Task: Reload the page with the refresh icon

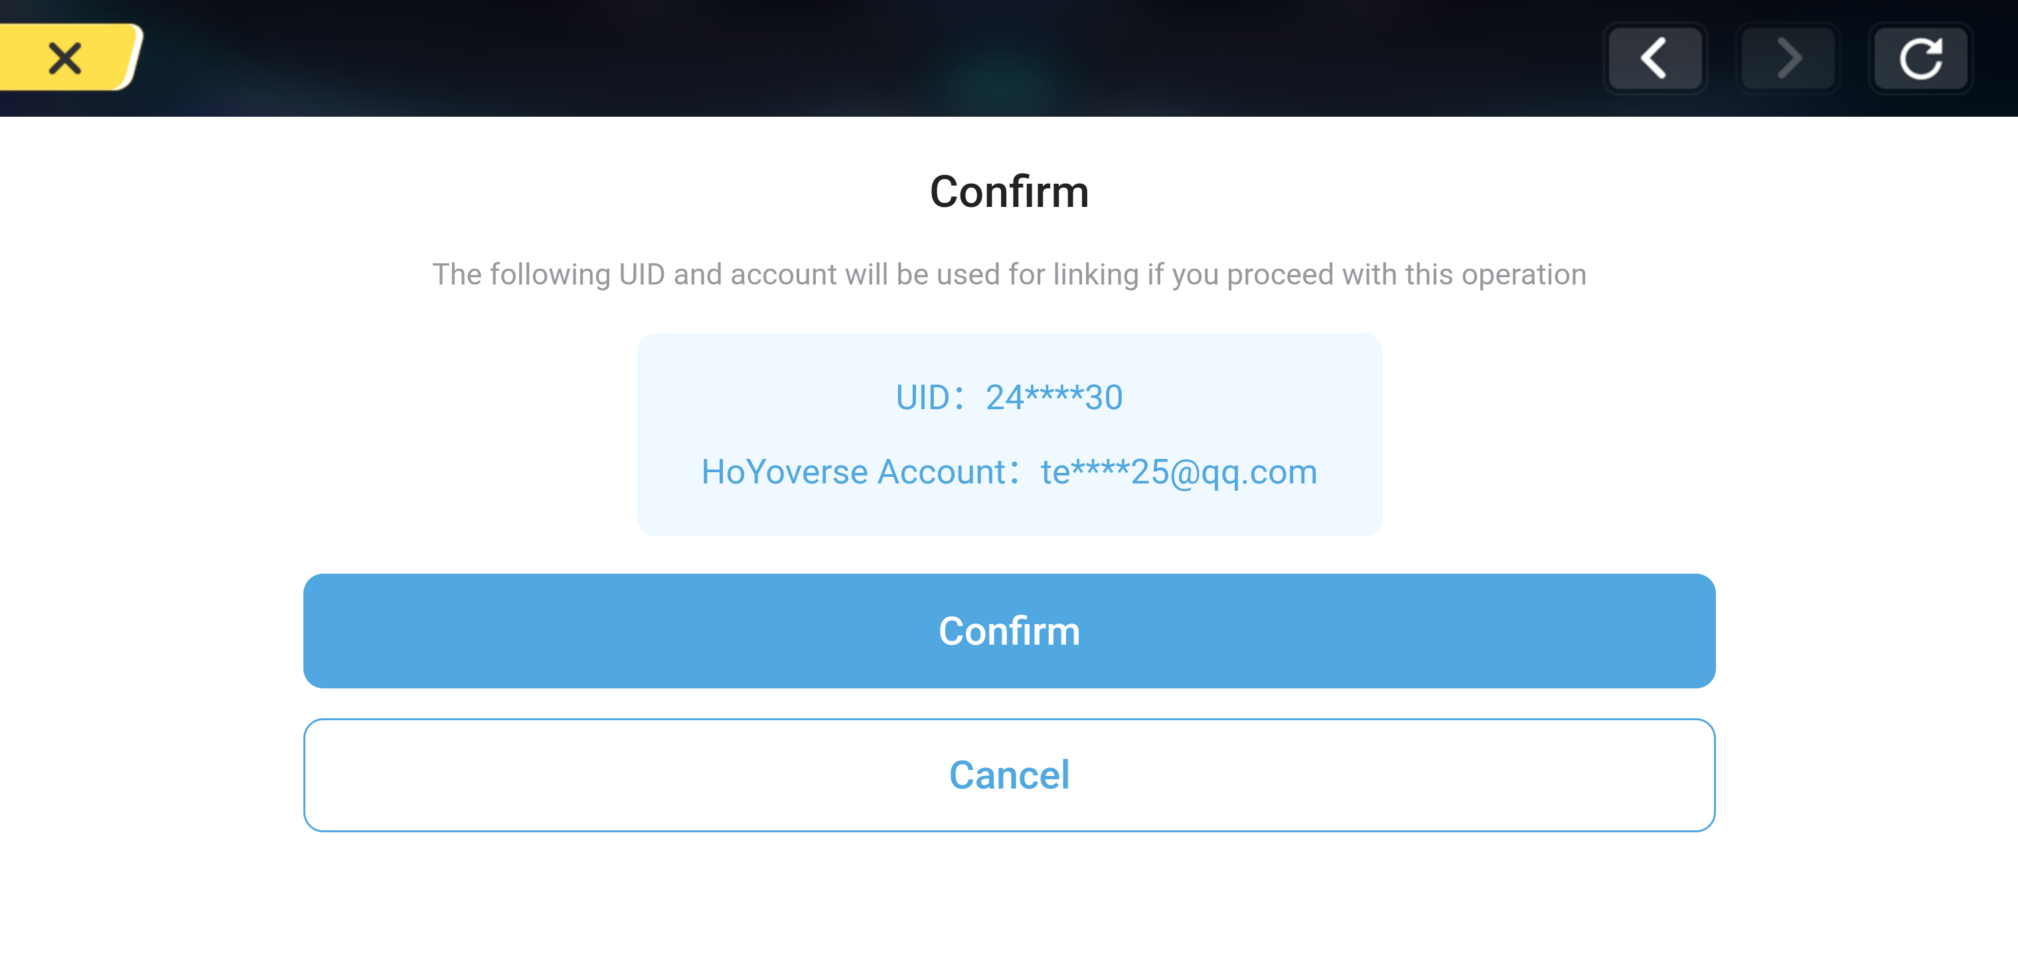Action: (x=1920, y=58)
